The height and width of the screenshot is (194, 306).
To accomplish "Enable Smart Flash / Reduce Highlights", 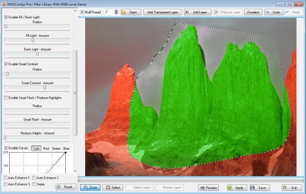I will (x=6, y=98).
